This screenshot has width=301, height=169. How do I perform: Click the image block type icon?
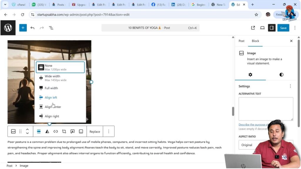[x=13, y=131]
